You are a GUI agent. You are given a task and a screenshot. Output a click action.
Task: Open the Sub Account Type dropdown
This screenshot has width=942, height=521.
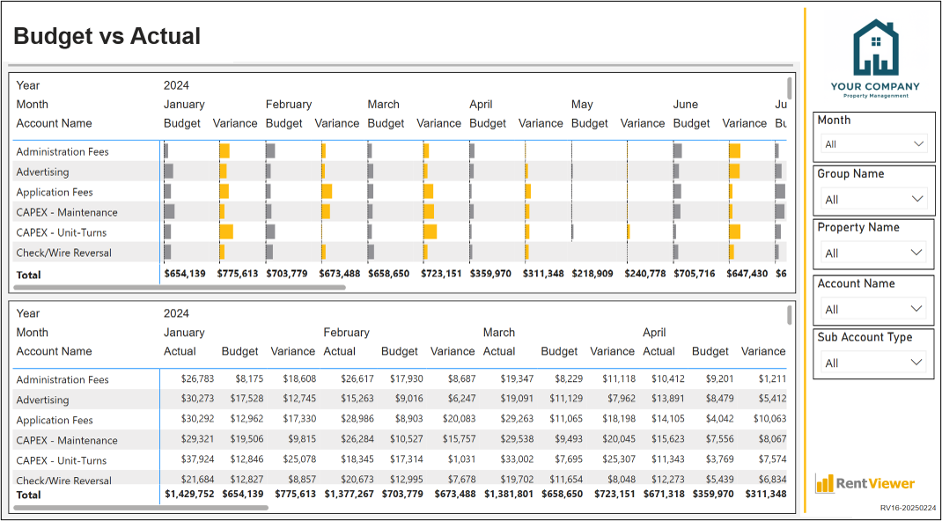874,363
